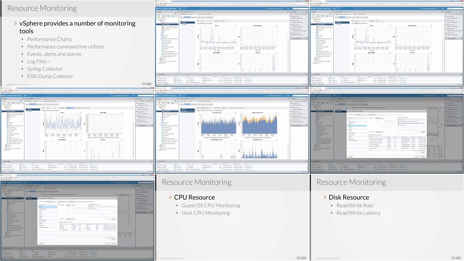464x261 pixels.
Task: Open Chart options dropdown in CPU dialog
Action: coord(51,202)
